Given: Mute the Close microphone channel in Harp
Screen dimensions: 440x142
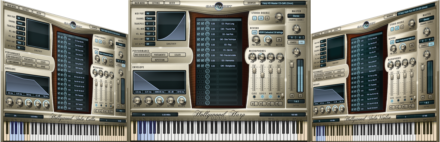Looking at the screenshot, I should coord(253,104).
